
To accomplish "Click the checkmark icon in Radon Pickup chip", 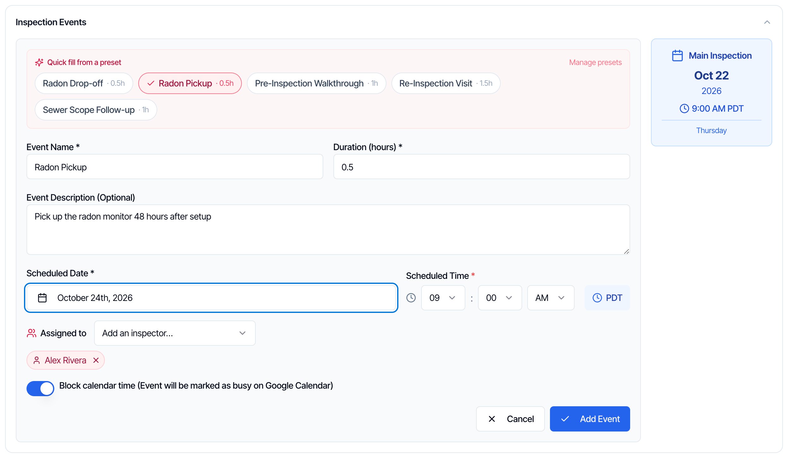I will (151, 83).
